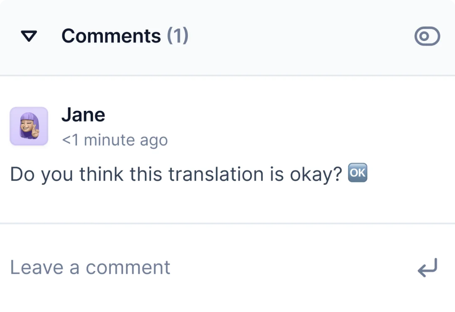Click the word translation in the comment
Screen dimensions: 455x312
pos(215,174)
